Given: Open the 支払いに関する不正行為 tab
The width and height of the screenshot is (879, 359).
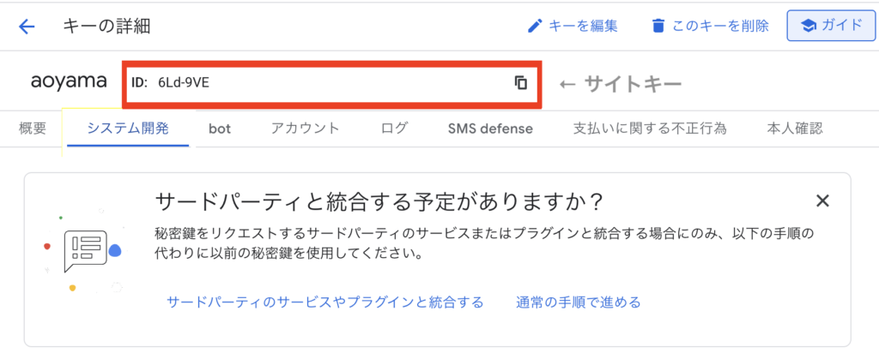Looking at the screenshot, I should [650, 129].
